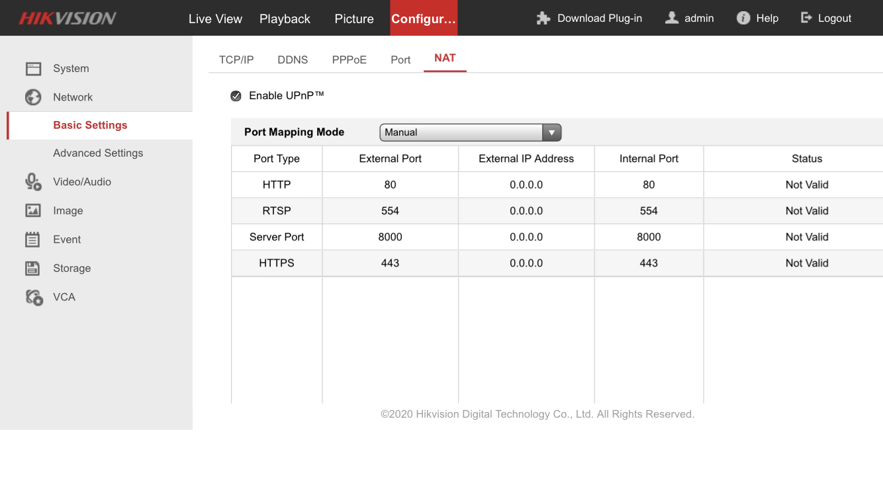Open Advanced Settings under Network

pos(98,153)
